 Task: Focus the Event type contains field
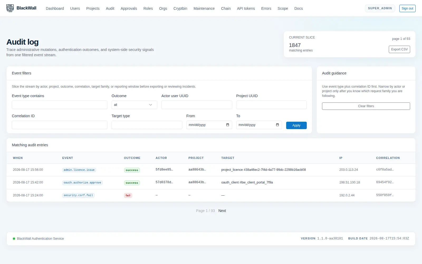pos(60,105)
